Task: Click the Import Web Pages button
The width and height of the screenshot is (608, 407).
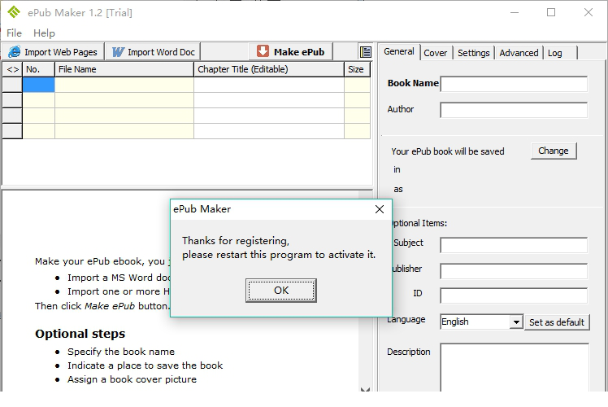Action: pyautogui.click(x=53, y=51)
